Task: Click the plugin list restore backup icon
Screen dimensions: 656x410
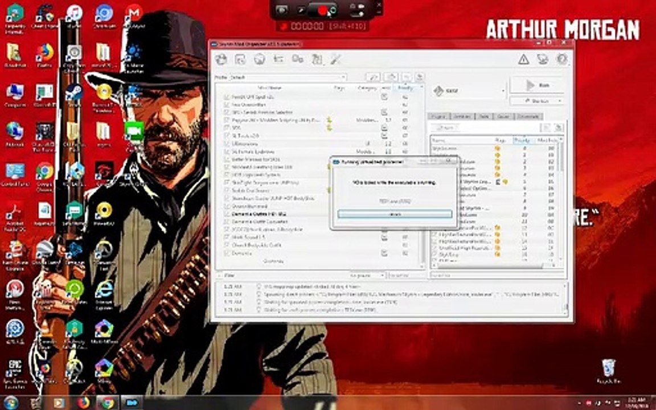Action: tap(546, 128)
